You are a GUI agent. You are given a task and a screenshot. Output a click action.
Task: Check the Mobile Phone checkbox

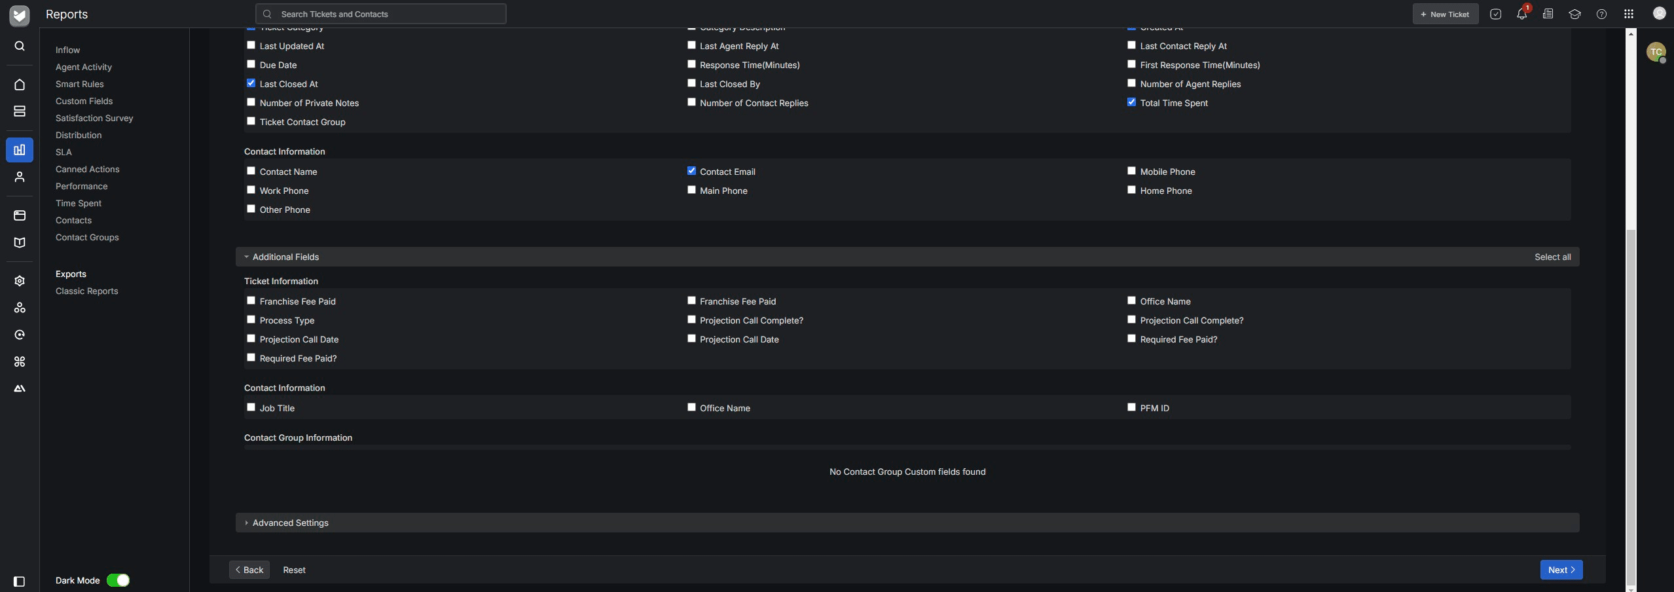pyautogui.click(x=1131, y=170)
